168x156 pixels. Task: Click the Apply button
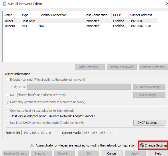point(135,153)
